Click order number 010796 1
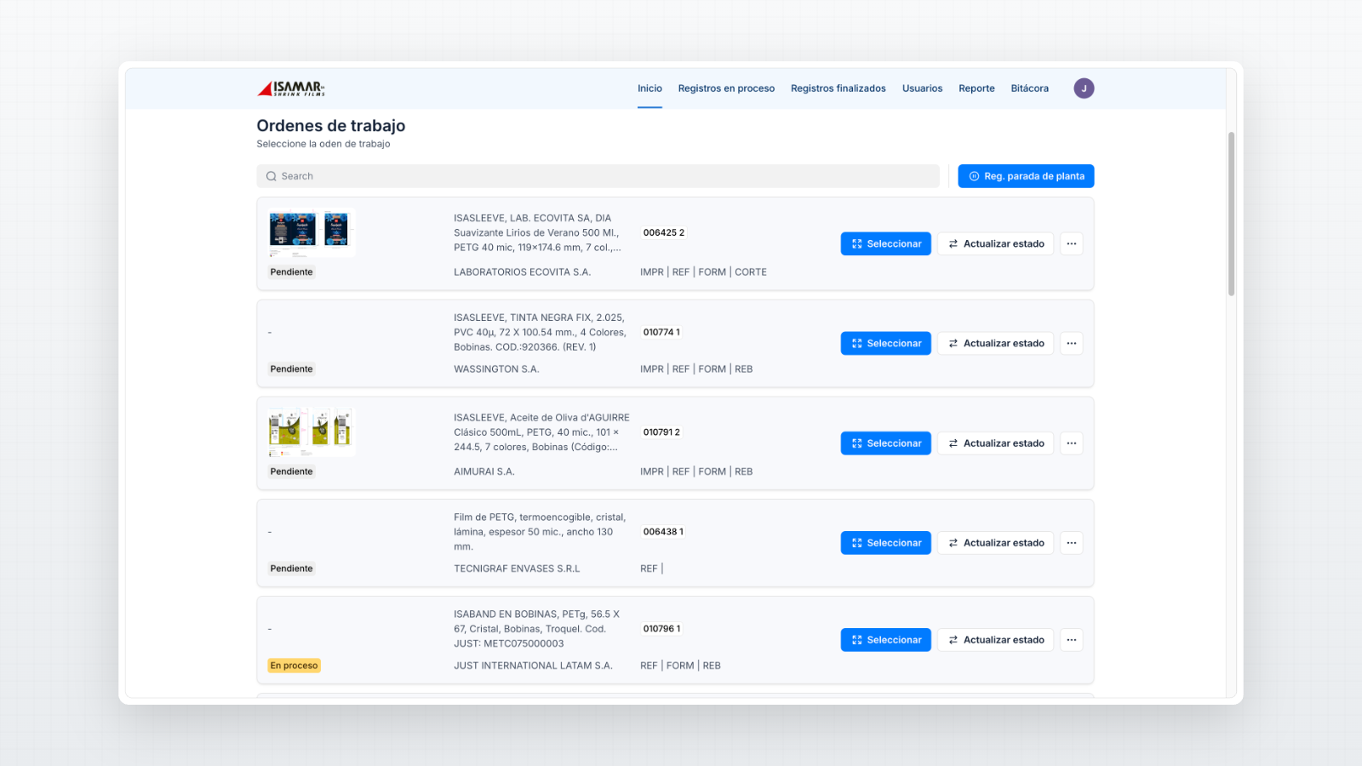This screenshot has width=1362, height=766. (661, 629)
